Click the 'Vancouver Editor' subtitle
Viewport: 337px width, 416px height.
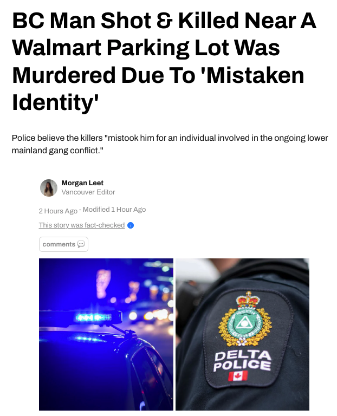[88, 192]
